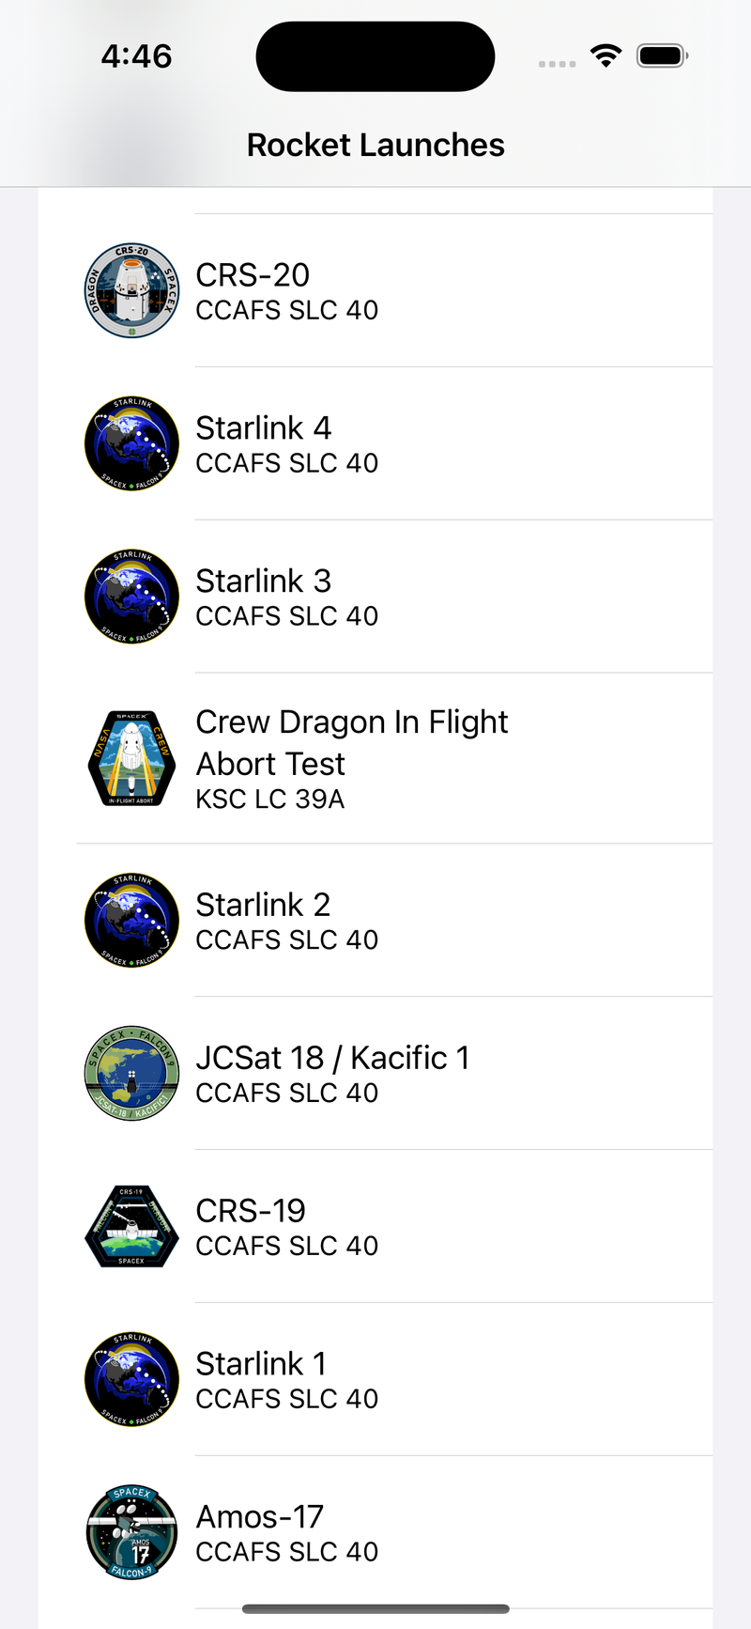Open the CRS-20 launch title
Viewport: 751px width, 1629px height.
(253, 275)
